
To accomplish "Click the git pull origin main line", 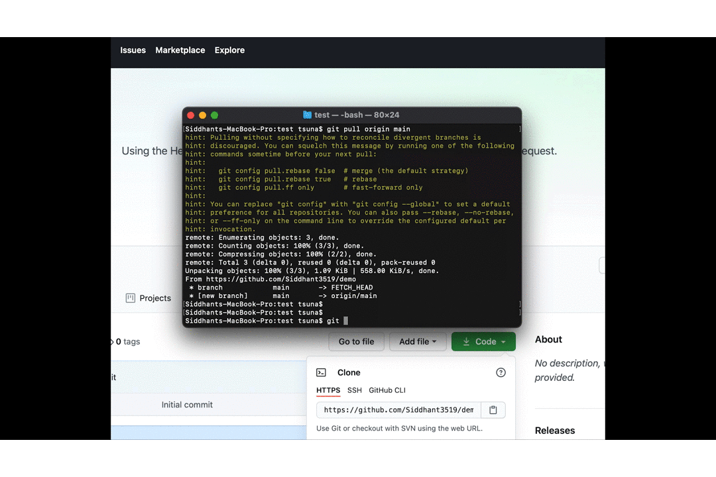I will tap(298, 129).
